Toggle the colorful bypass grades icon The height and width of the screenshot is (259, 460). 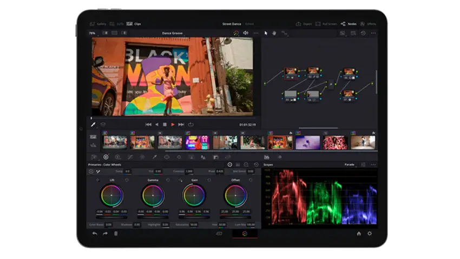tap(236, 33)
